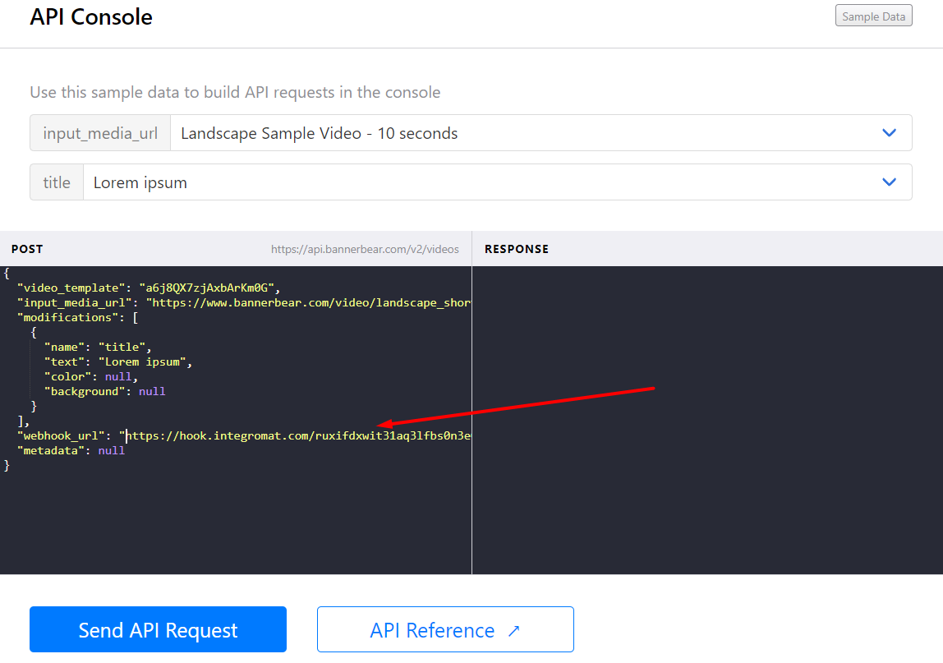Select the Landscape Sample Video combo box
Image resolution: width=943 pixels, height=663 pixels.
526,133
